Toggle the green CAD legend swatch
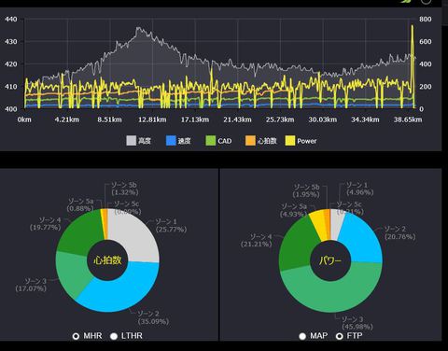The height and width of the screenshot is (351, 448). click(x=211, y=141)
